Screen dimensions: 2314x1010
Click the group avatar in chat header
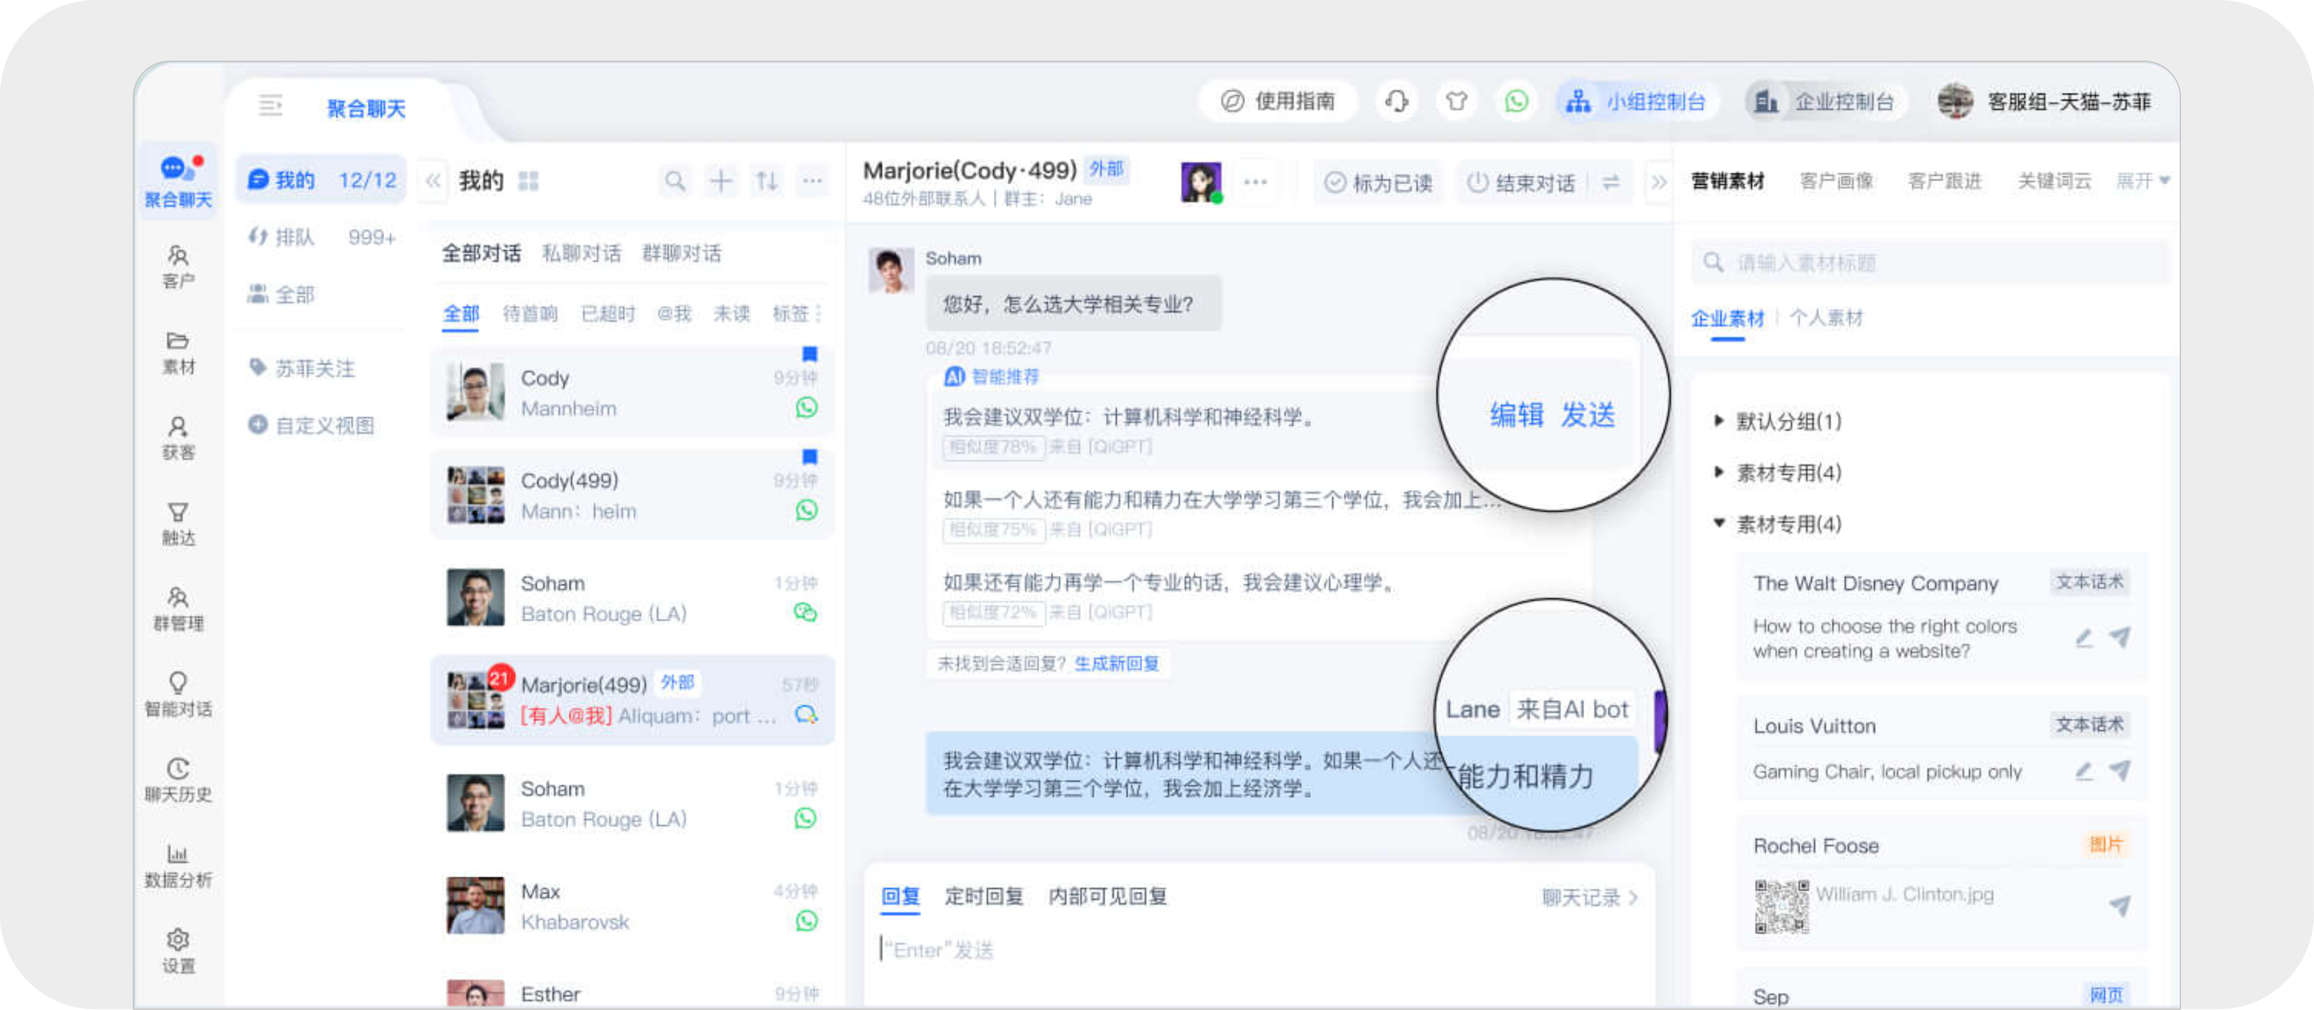(1200, 182)
